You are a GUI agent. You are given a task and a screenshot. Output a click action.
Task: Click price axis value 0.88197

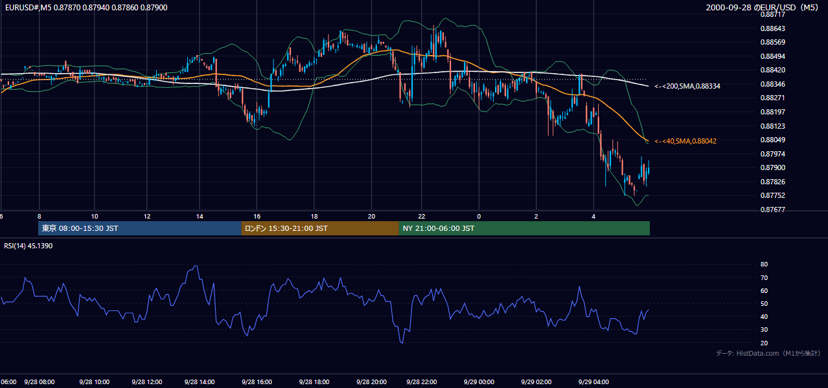tap(772, 113)
